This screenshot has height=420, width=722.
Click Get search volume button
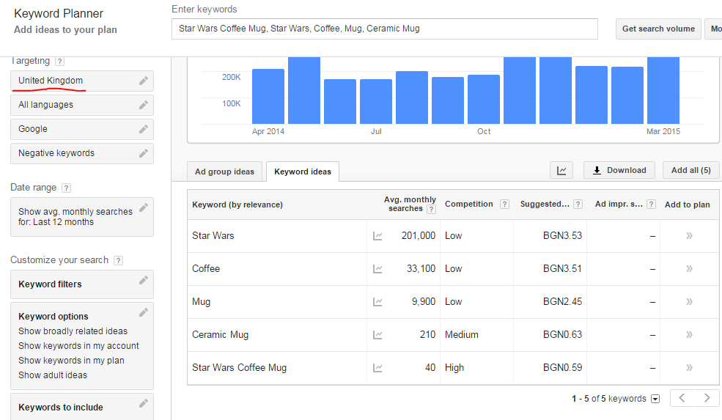(x=658, y=29)
